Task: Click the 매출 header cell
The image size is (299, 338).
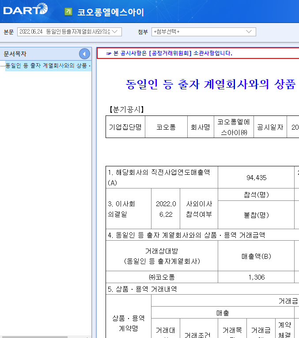Action: point(223,313)
